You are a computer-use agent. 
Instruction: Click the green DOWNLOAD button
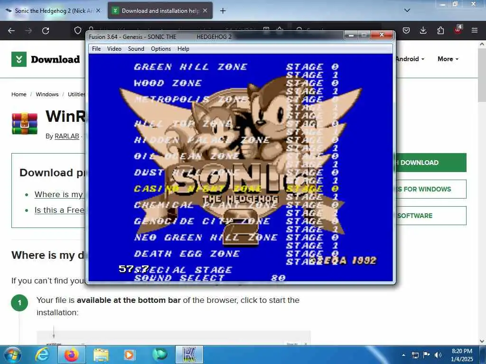coord(431,163)
